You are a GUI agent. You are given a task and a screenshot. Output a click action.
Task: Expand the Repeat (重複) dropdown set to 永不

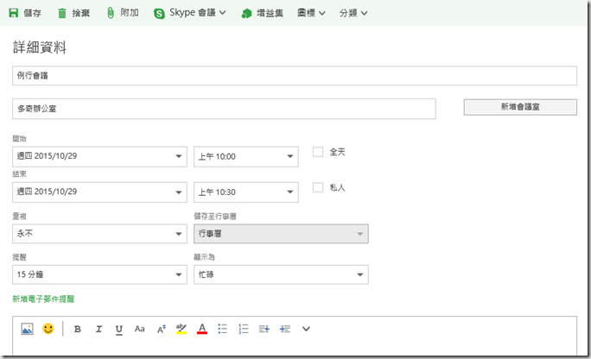coord(100,233)
